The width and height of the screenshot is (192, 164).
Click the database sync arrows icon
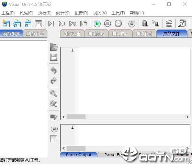coord(155,23)
